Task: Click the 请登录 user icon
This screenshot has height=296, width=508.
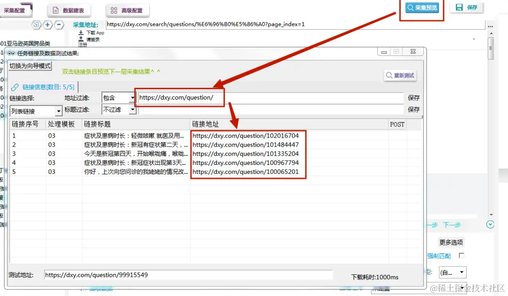Action: pos(81,39)
